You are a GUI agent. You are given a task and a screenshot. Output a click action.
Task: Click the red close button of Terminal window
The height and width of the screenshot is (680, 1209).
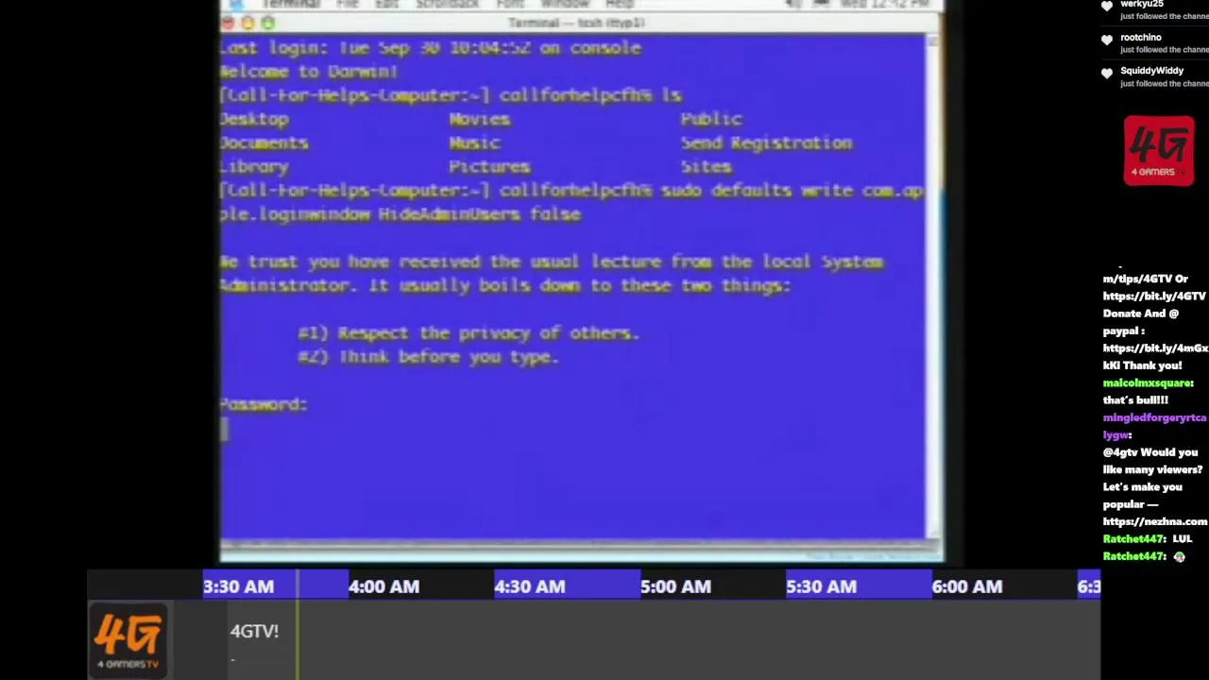click(x=230, y=23)
